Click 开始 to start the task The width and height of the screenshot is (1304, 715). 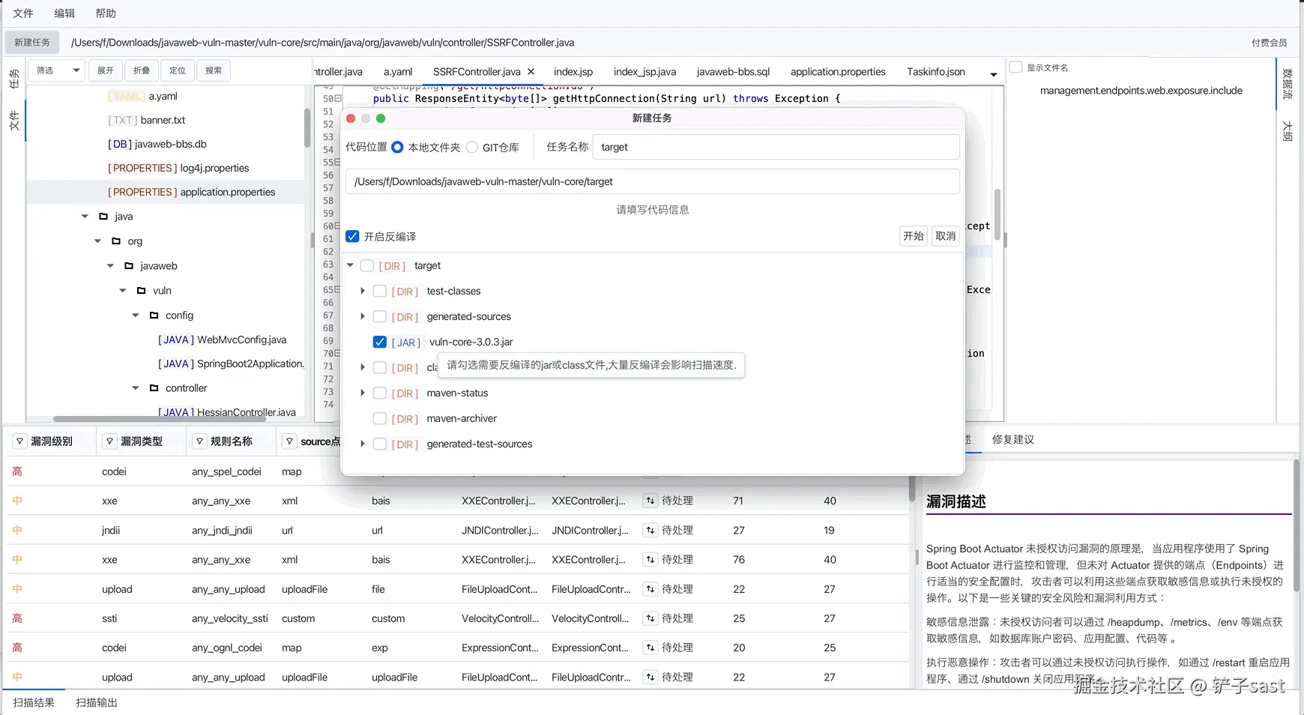(x=914, y=236)
